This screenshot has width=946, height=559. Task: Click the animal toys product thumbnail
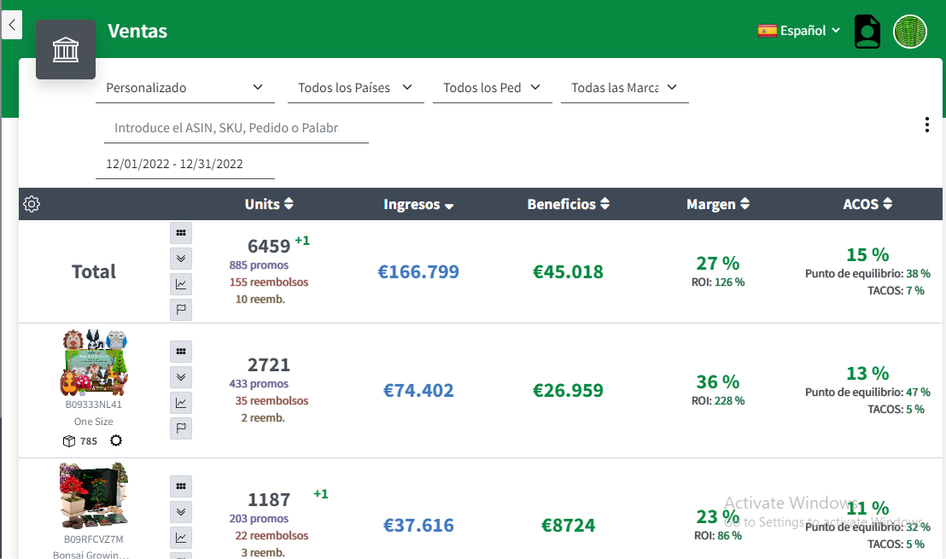click(94, 363)
